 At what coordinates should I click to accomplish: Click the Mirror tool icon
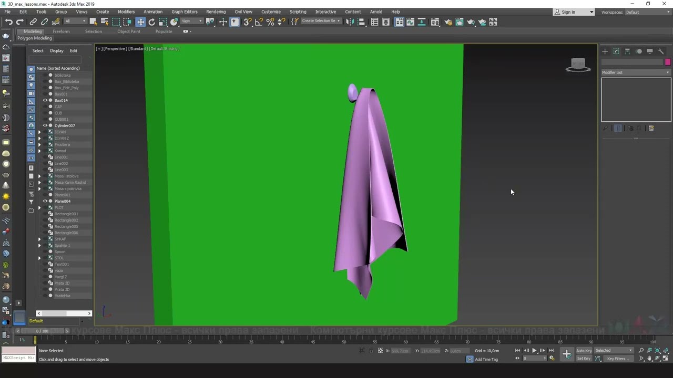tap(350, 22)
